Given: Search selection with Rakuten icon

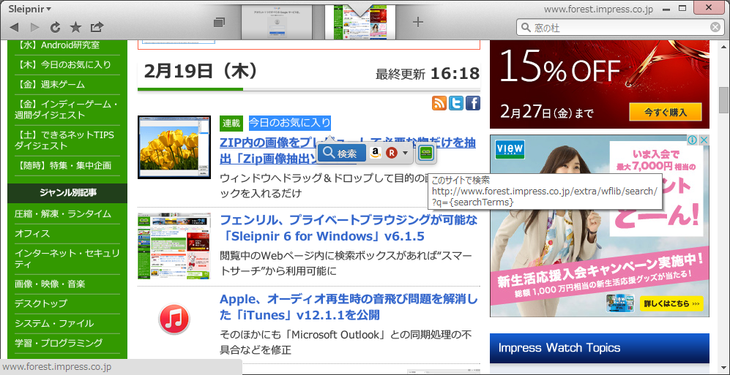Looking at the screenshot, I should [392, 153].
